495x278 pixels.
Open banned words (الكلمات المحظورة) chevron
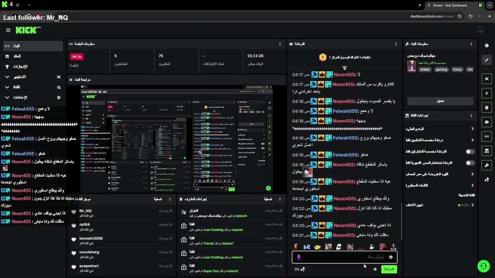(472, 185)
